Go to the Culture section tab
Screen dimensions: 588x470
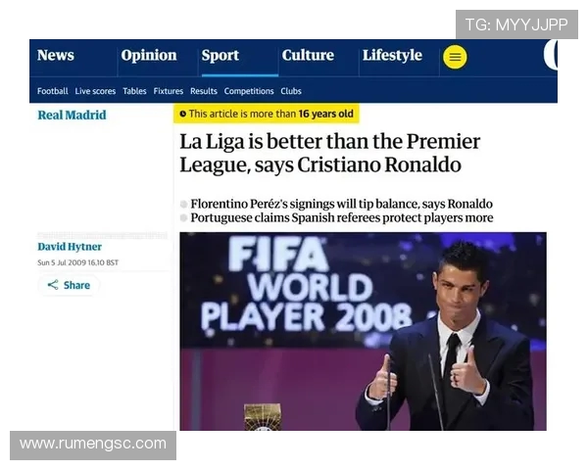pyautogui.click(x=308, y=56)
